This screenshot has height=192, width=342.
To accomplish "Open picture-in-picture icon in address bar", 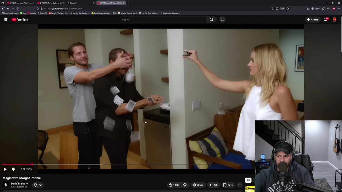I will (x=273, y=9).
